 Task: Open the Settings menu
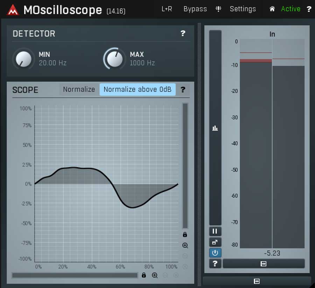(x=243, y=9)
